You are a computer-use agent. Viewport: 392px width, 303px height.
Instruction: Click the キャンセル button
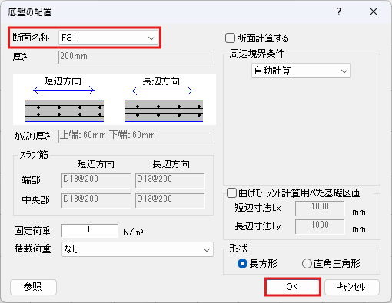(351, 287)
